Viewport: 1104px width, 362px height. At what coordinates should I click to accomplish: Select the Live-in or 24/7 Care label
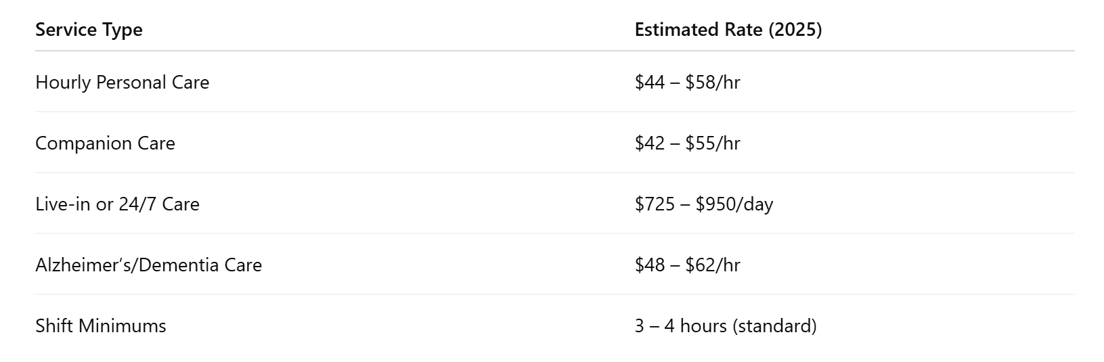117,204
